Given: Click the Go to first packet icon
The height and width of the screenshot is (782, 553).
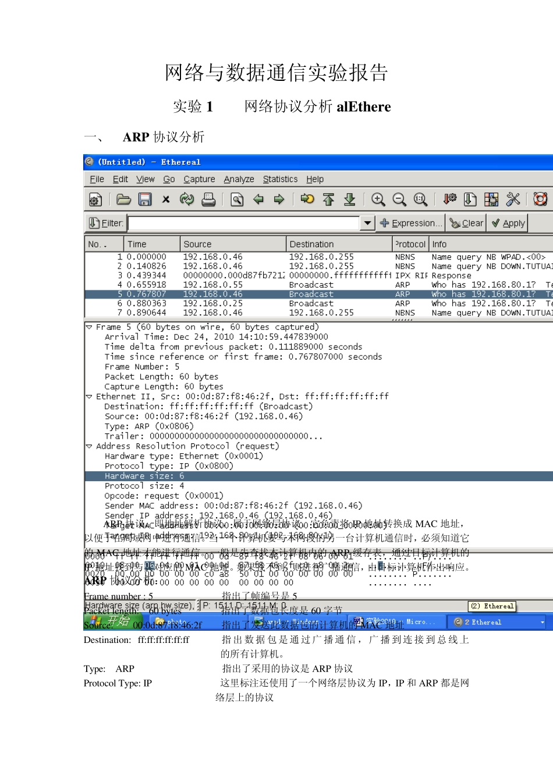Looking at the screenshot, I should (328, 200).
